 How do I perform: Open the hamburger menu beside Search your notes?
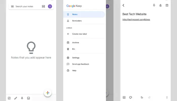click(x=12, y=6)
